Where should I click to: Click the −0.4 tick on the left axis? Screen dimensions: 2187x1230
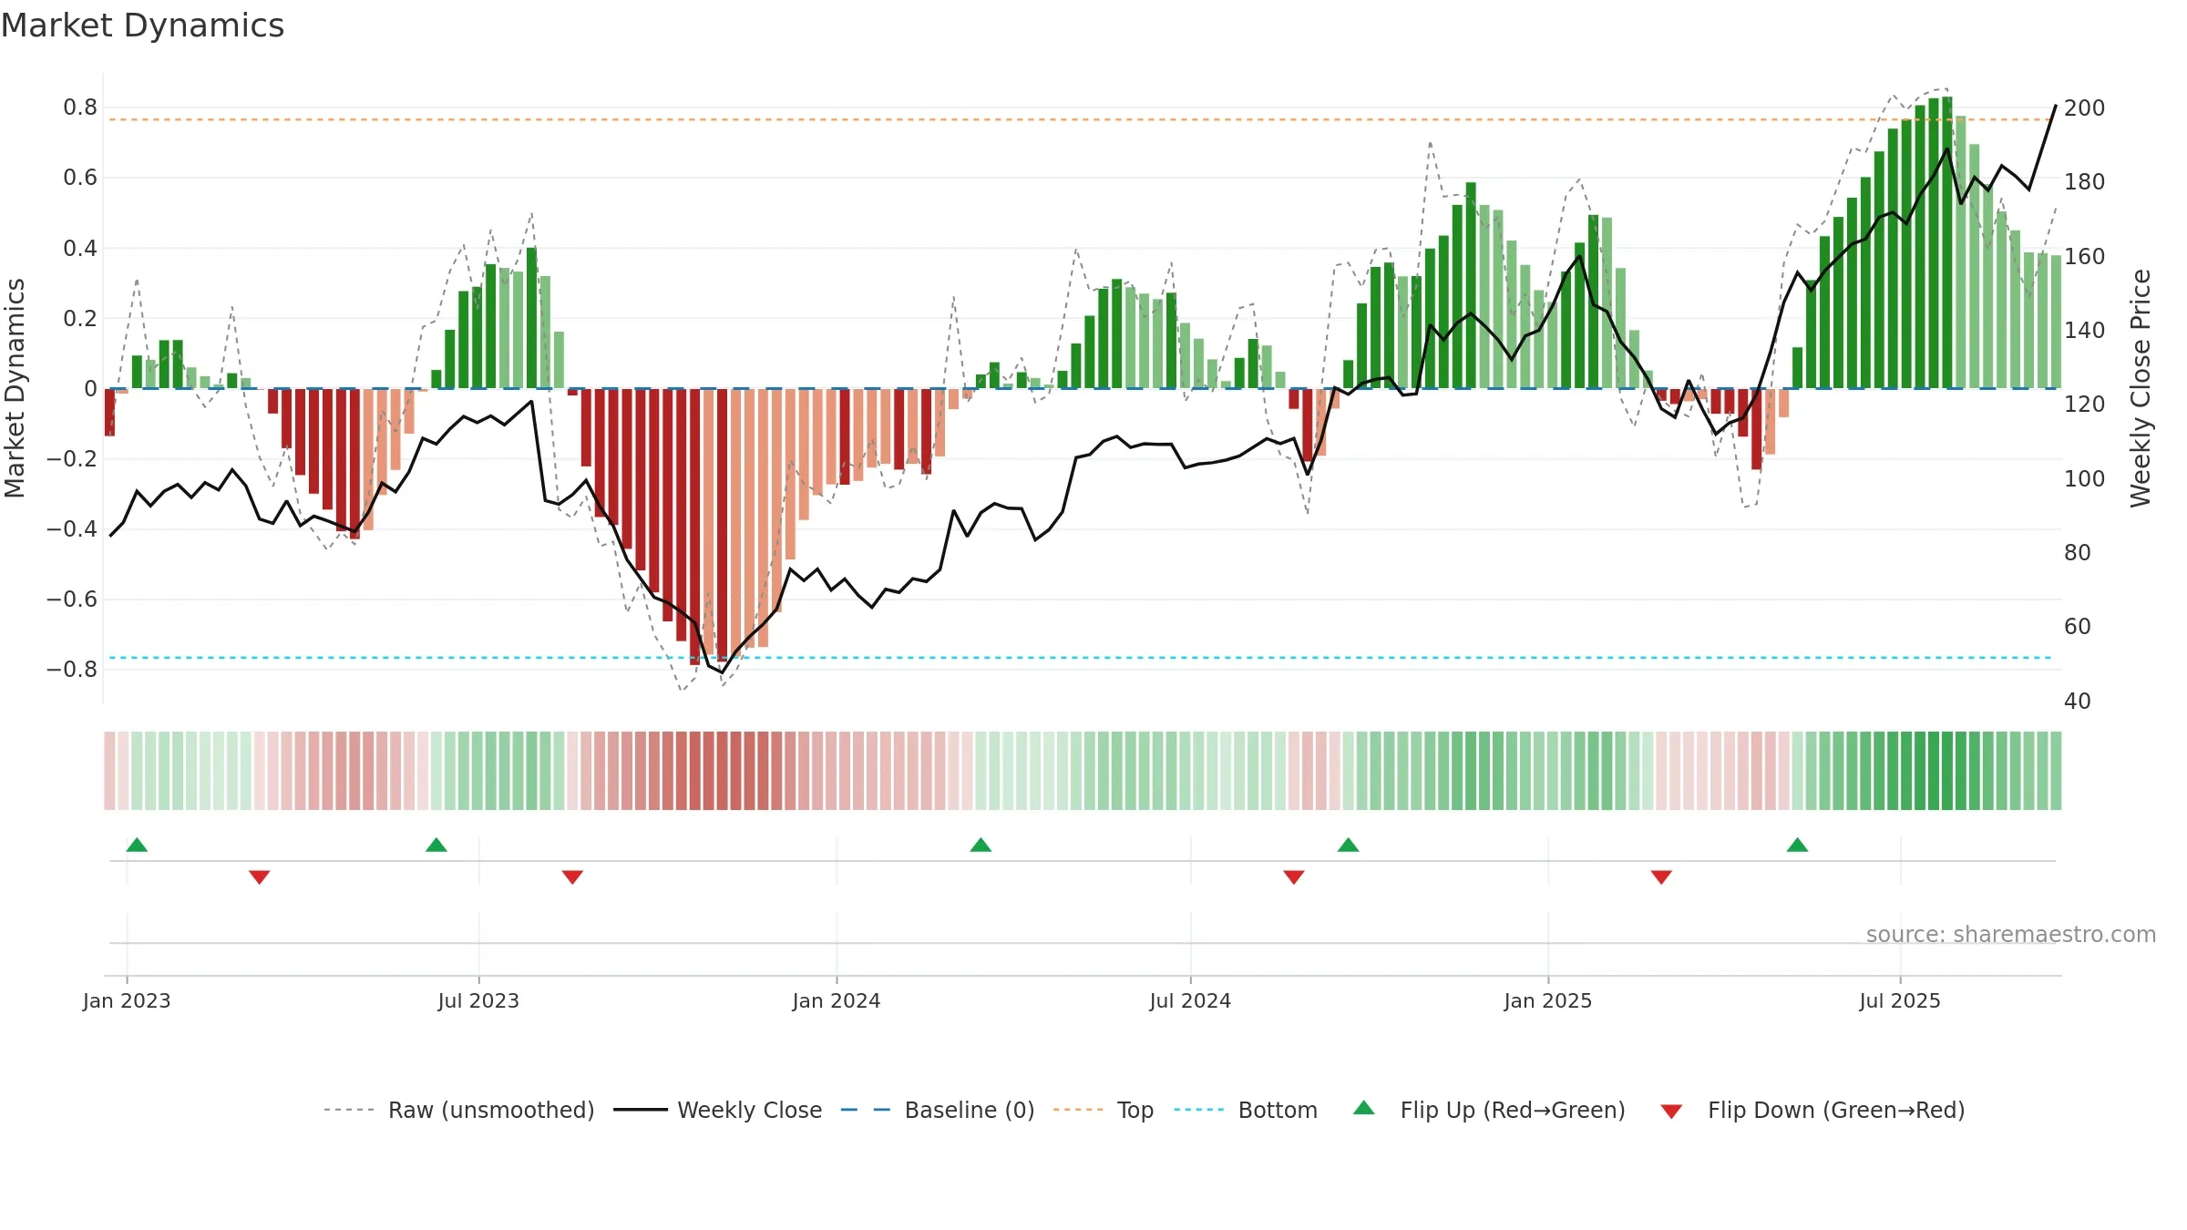(72, 528)
